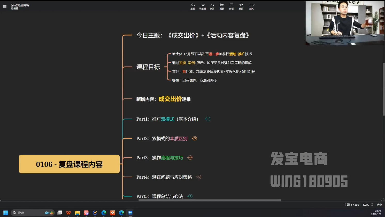This screenshot has width=385, height=217.
Task: Open the Windows Start menu
Action: coord(5,213)
